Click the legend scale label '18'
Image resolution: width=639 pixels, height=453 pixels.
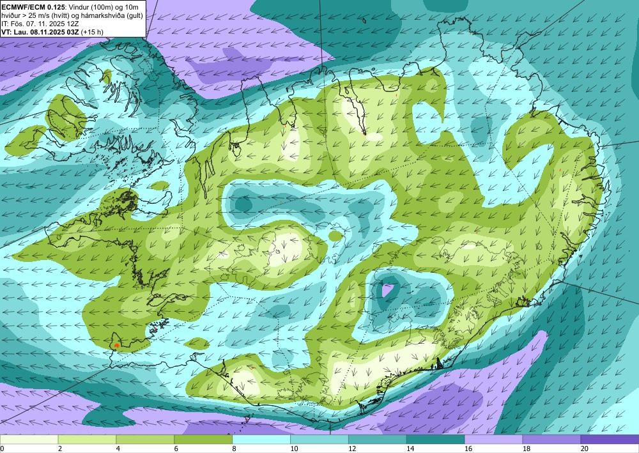click(526, 449)
